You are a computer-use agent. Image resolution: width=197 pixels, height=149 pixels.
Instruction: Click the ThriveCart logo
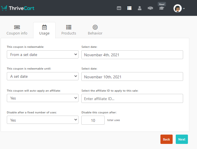pos(18,8)
